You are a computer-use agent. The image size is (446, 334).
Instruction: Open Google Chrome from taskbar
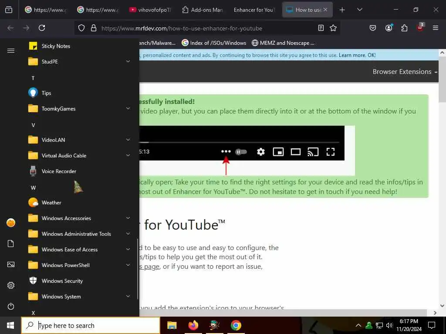(236, 325)
